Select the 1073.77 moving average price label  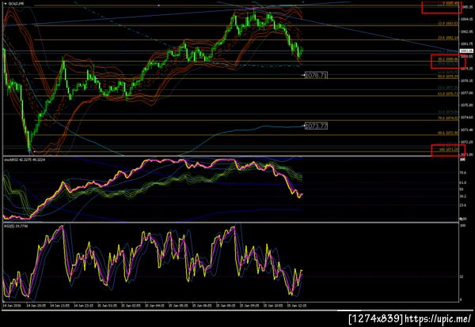point(316,126)
